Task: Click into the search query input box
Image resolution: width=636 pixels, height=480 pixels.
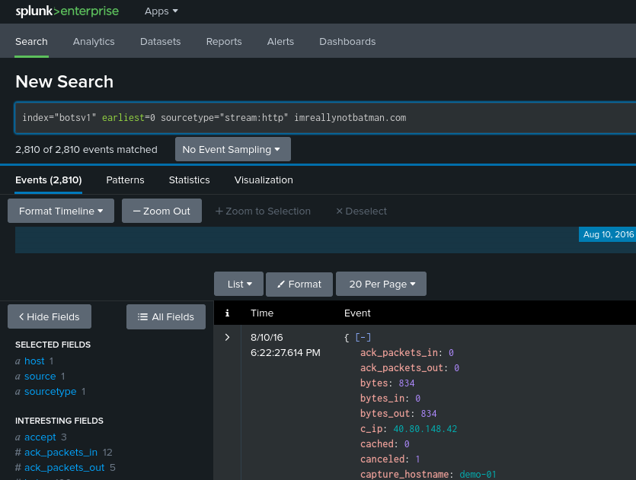Action: coord(325,118)
